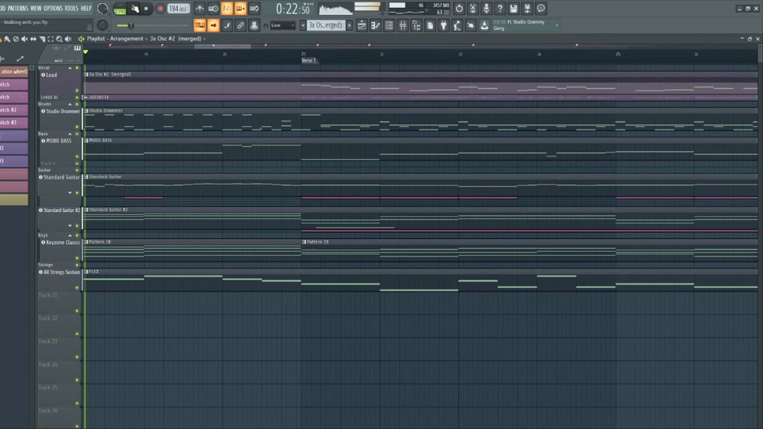Image resolution: width=763 pixels, height=429 pixels.
Task: Click the microphone one-click recording icon
Action: coord(486,9)
